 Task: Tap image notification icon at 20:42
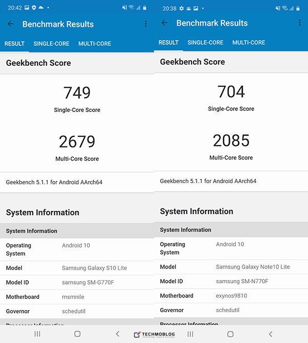(27, 8)
